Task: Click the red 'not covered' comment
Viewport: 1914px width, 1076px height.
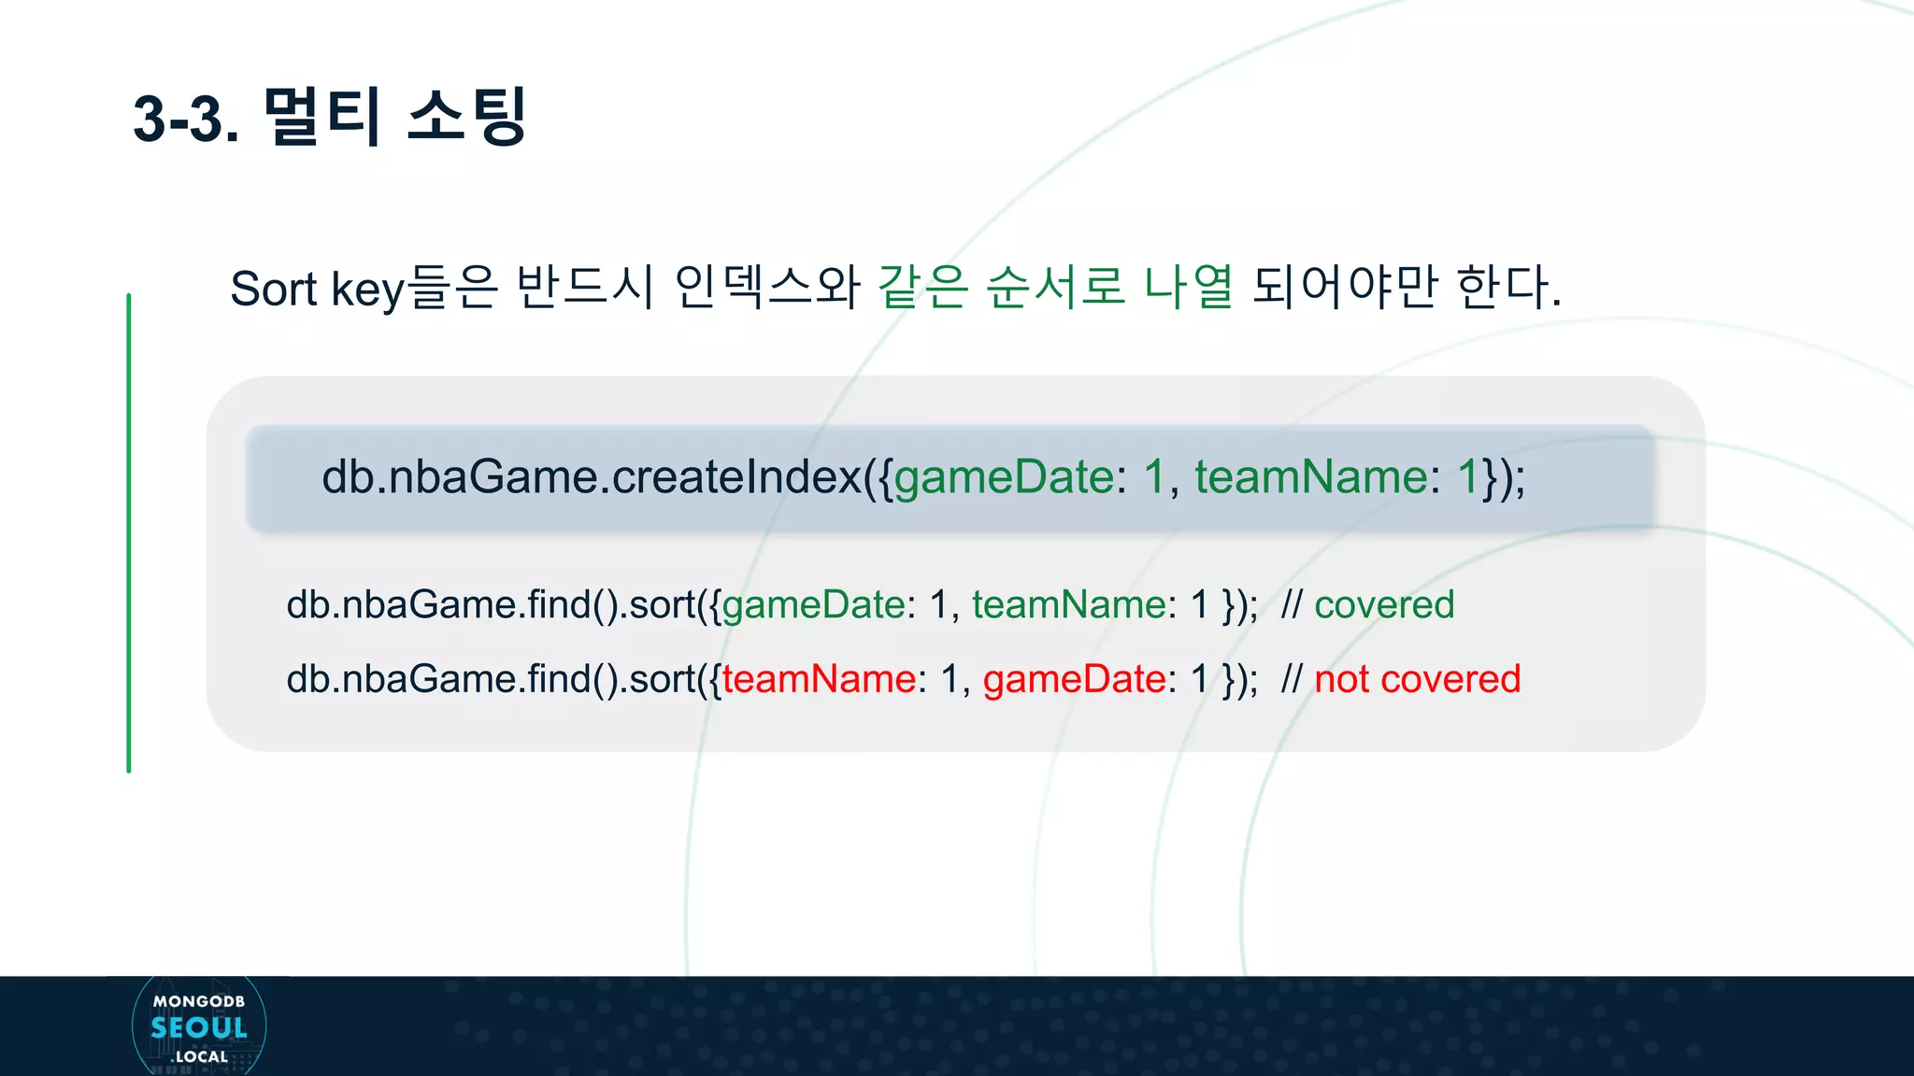Action: [x=1417, y=679]
